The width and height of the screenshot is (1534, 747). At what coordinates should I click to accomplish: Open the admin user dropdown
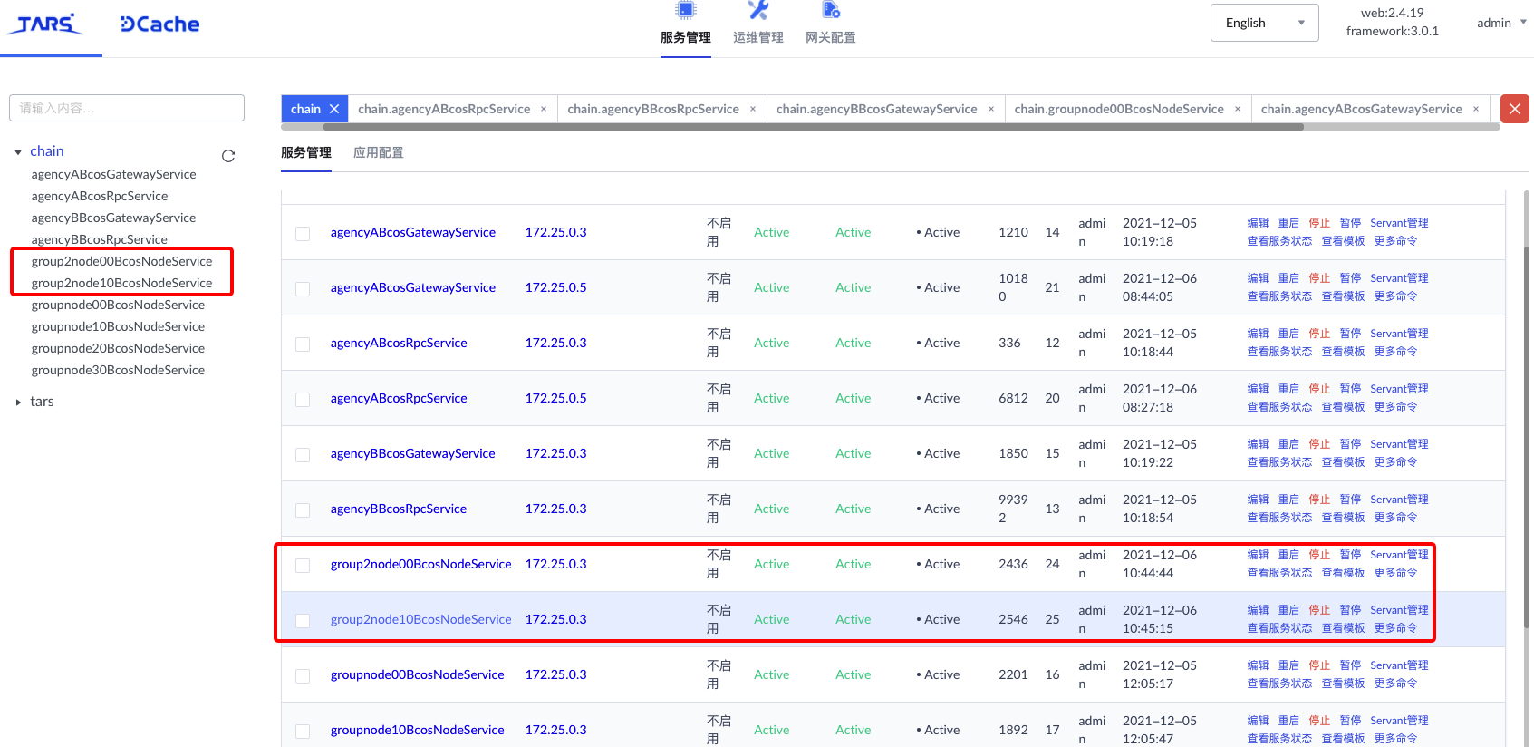point(1500,23)
